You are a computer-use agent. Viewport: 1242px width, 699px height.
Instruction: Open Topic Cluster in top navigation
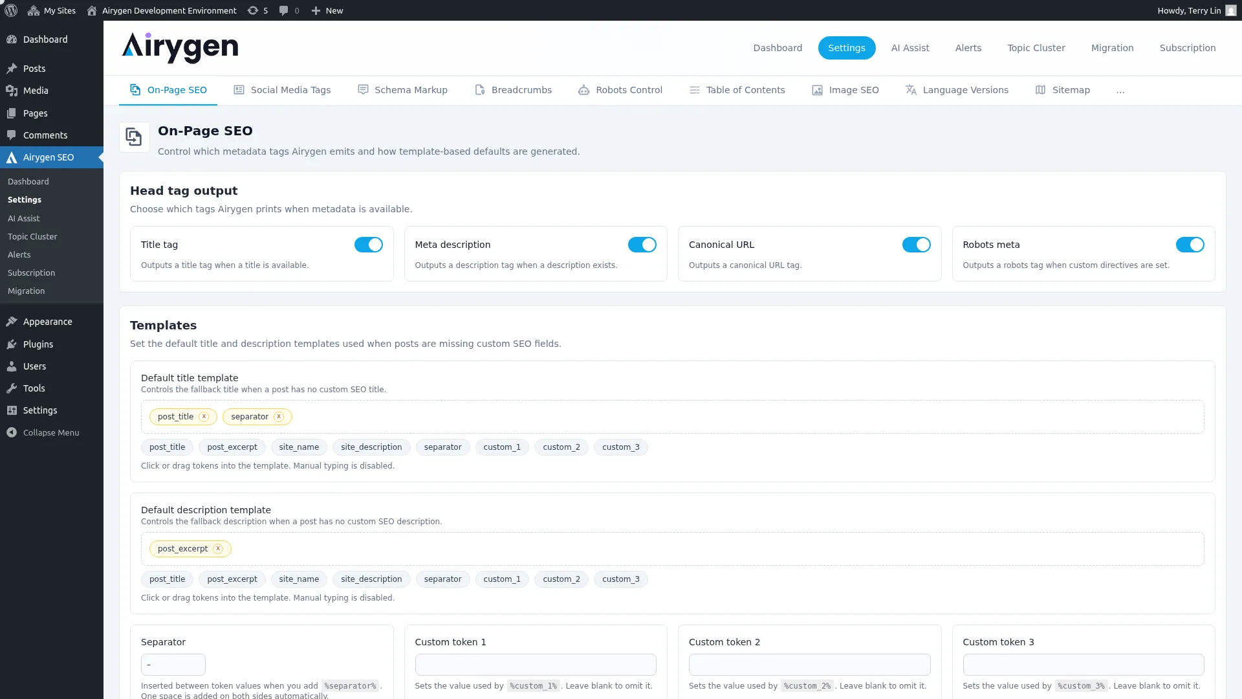click(x=1036, y=48)
